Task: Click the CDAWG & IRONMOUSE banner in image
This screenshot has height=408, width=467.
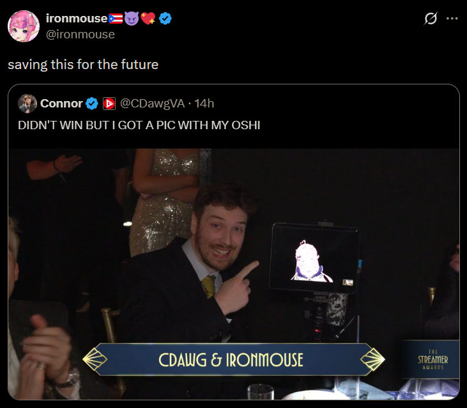Action: pyautogui.click(x=234, y=359)
